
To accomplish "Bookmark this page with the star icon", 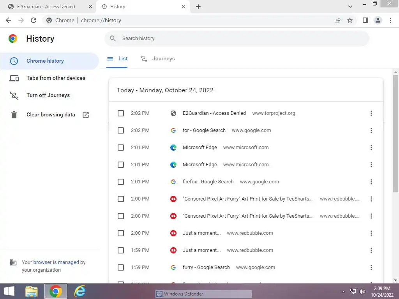I will click(350, 20).
